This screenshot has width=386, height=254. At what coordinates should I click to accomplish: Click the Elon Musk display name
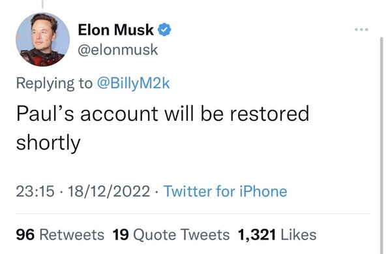115,29
